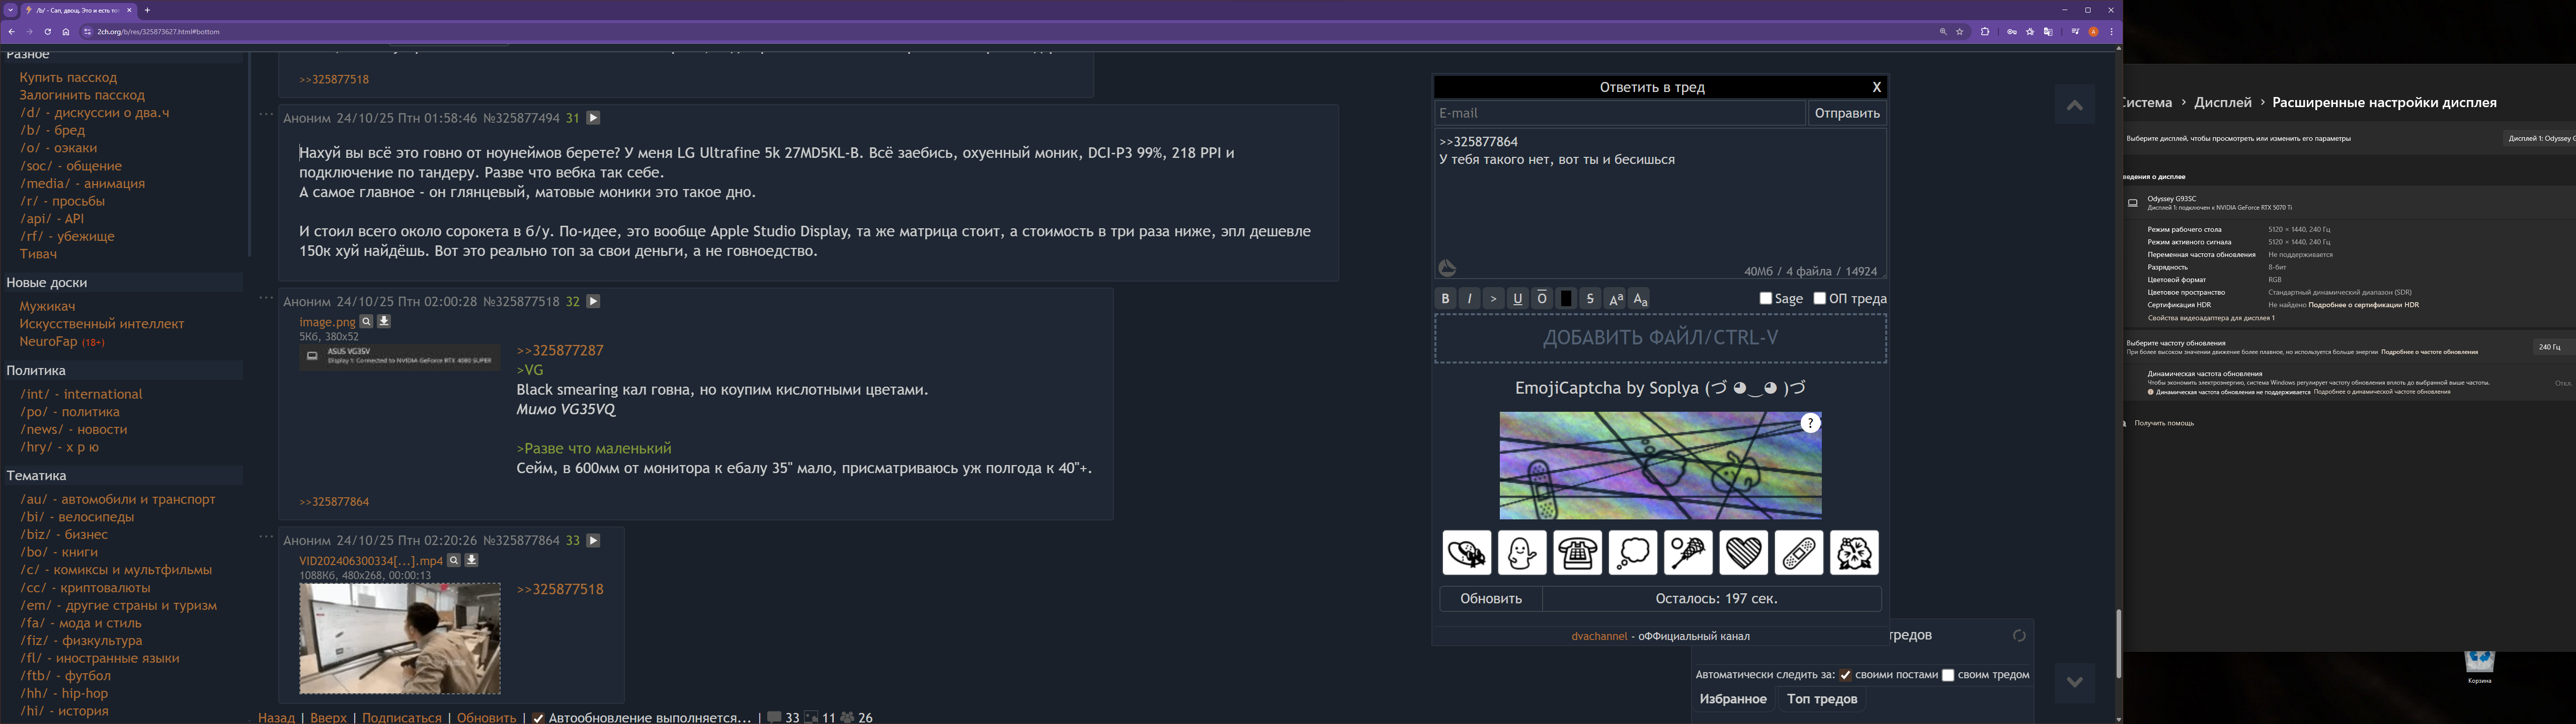The image size is (2576, 724).
Task: Choose the telephone captcha emoji
Action: [1577, 553]
